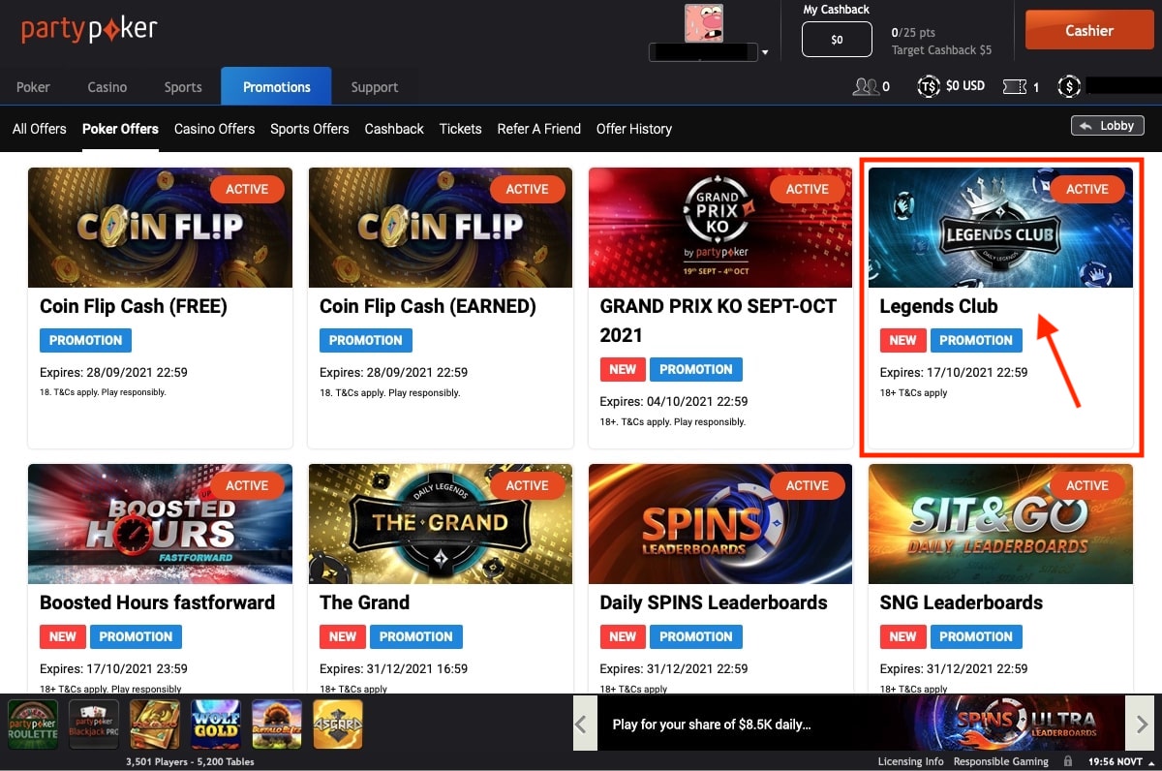Open the user avatar picture
Image resolution: width=1162 pixels, height=771 pixels.
704,22
